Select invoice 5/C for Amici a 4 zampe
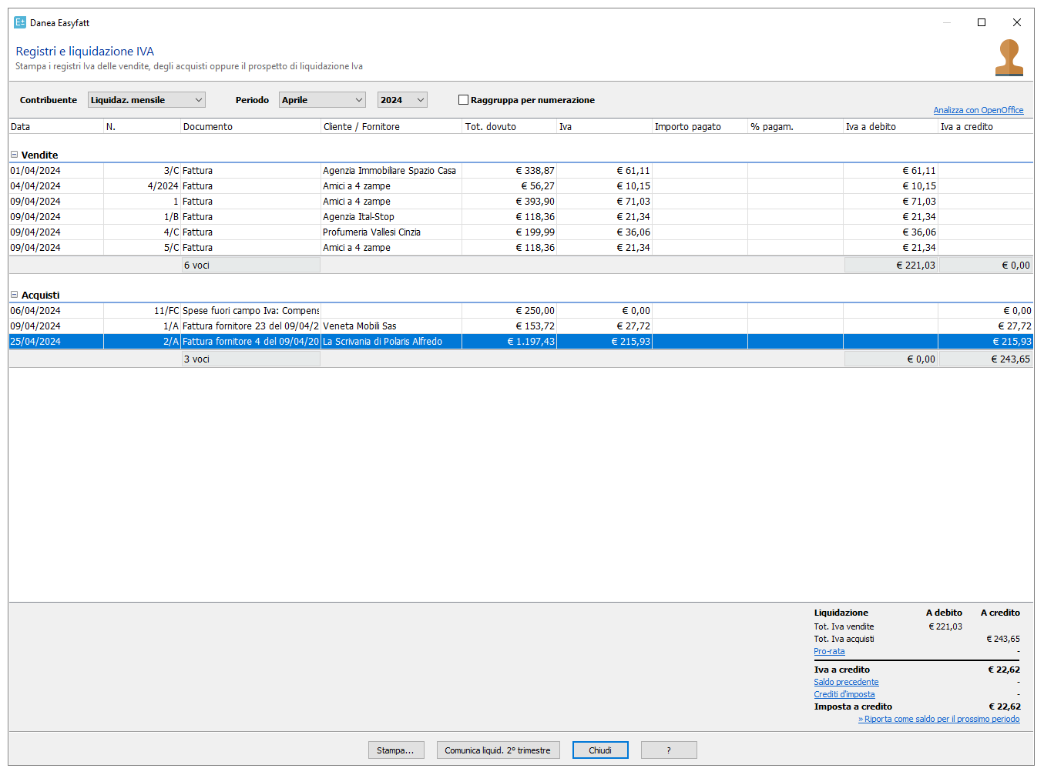Screen dimensions: 1044x775 tap(521, 248)
